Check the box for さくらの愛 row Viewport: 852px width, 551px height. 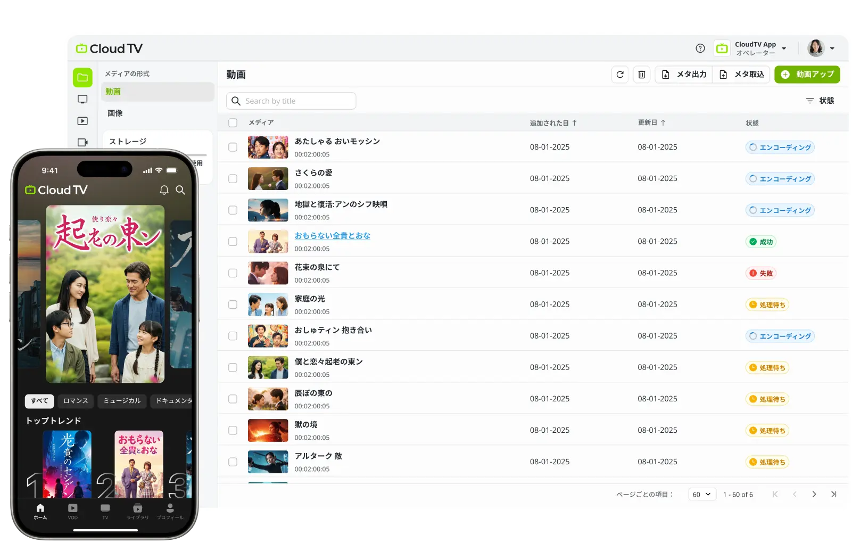tap(233, 179)
